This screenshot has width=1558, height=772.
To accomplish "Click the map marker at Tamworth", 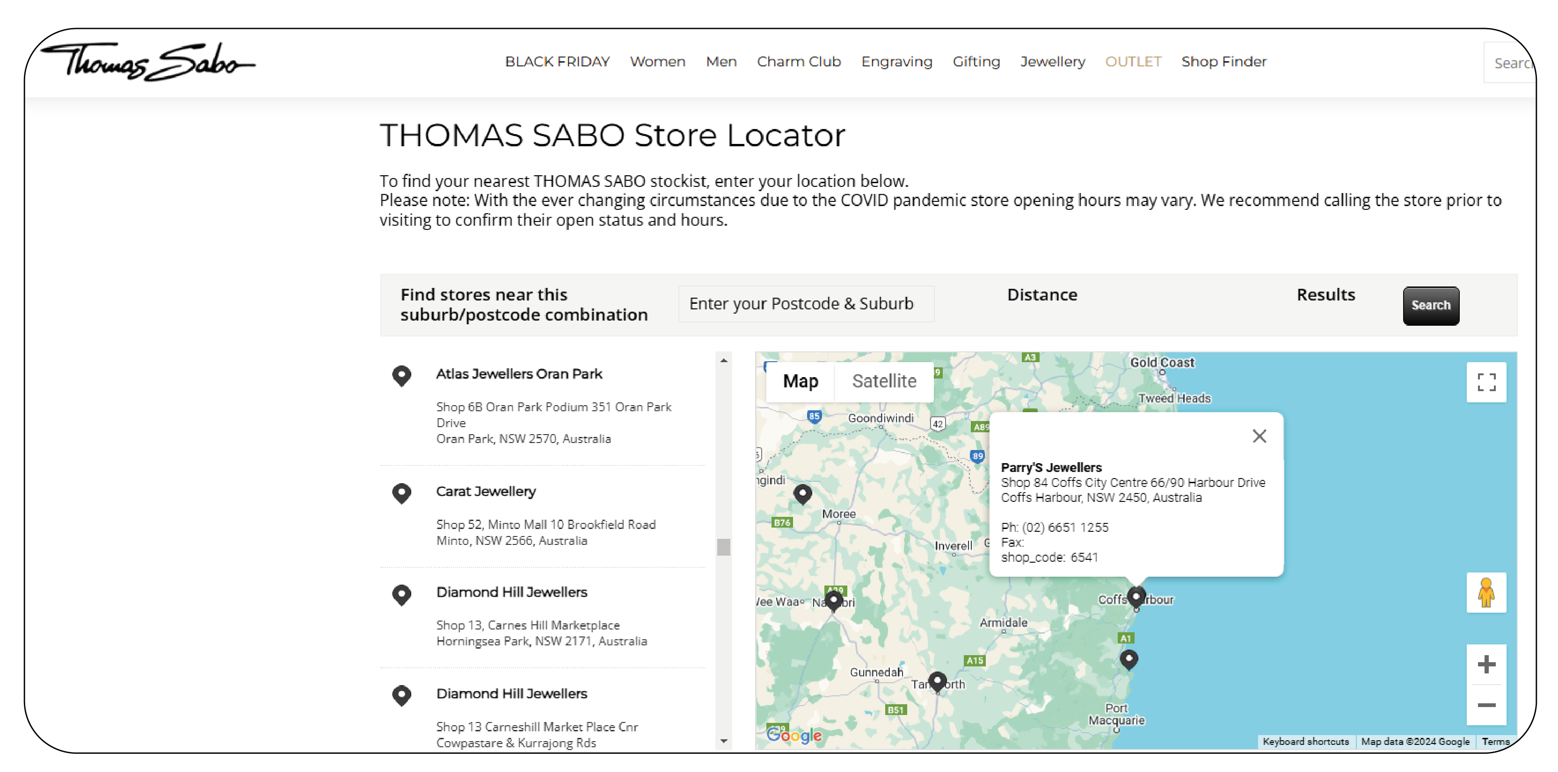I will tap(938, 683).
